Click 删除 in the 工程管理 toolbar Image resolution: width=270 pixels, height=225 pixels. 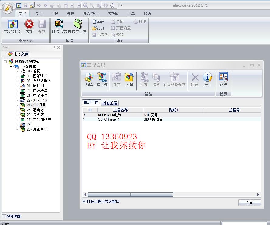(195, 80)
